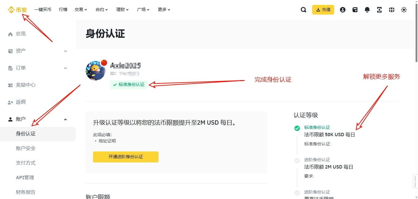Select the 返佣 sidebar item
The width and height of the screenshot is (418, 199).
(20, 102)
